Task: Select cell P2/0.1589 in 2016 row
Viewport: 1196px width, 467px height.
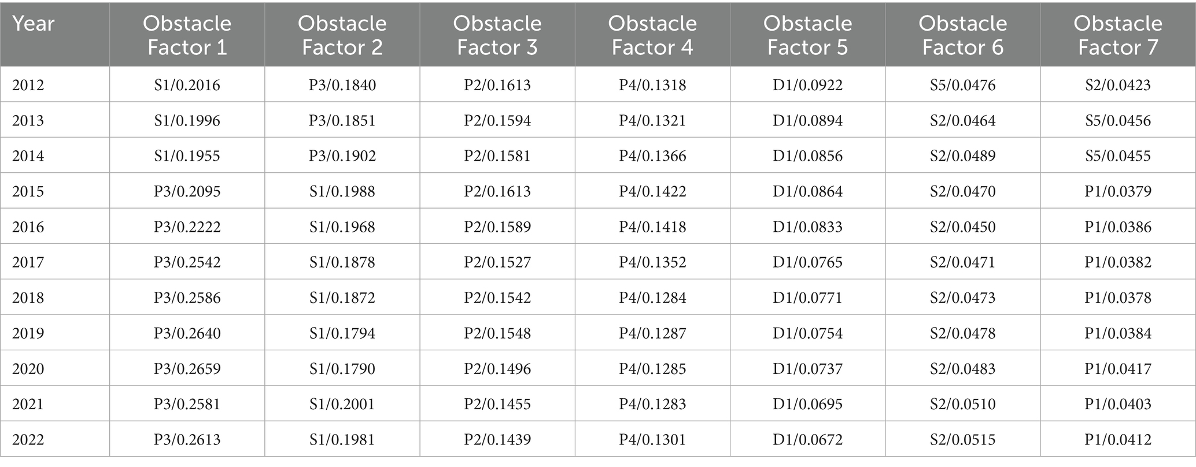Action: 497,227
